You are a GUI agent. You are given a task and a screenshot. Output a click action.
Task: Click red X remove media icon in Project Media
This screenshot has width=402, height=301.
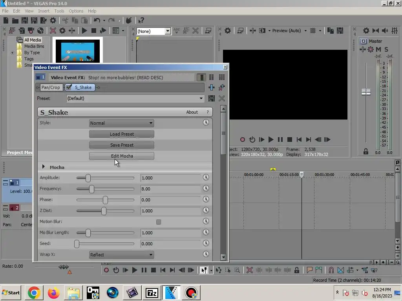[53, 31]
